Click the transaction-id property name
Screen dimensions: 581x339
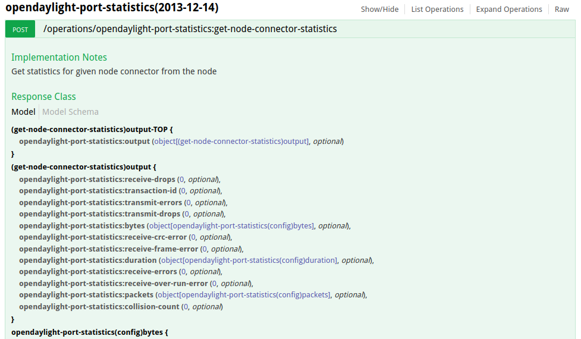(98, 191)
